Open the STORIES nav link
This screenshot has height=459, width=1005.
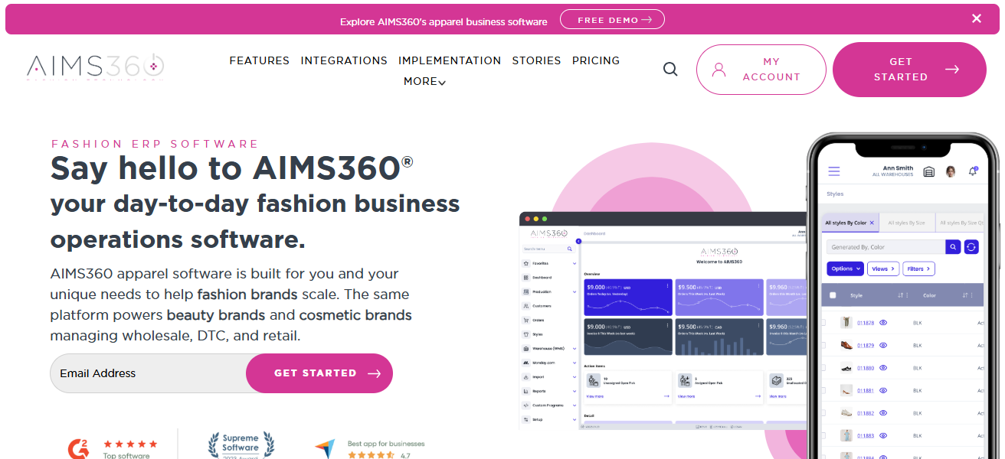[x=536, y=60]
